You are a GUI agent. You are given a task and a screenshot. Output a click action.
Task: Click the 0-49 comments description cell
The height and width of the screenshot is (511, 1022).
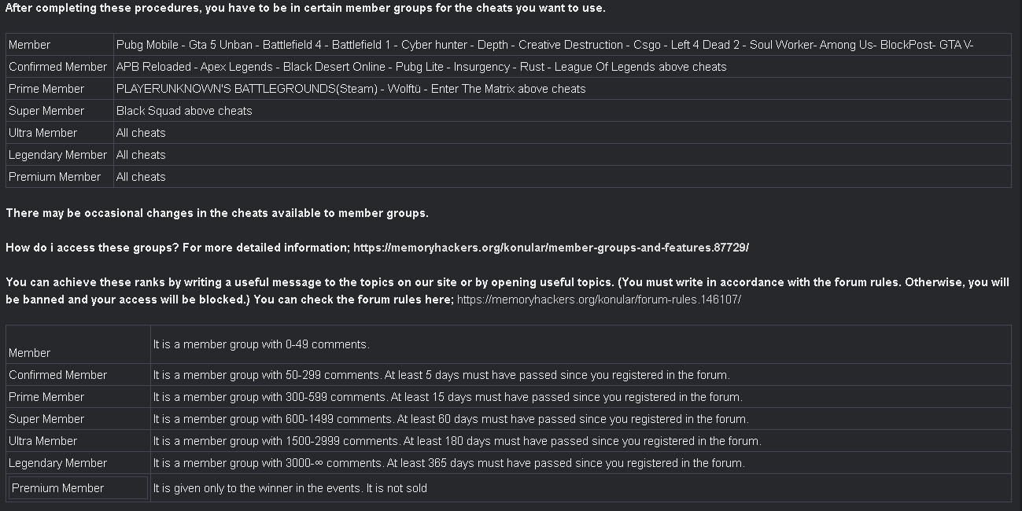(x=581, y=344)
